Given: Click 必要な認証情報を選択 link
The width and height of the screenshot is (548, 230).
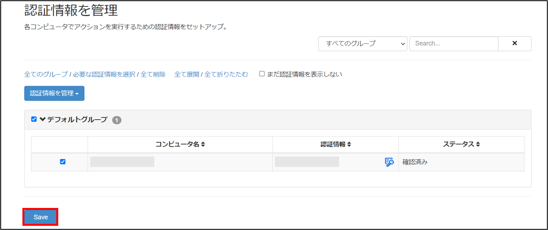Looking at the screenshot, I should 104,74.
